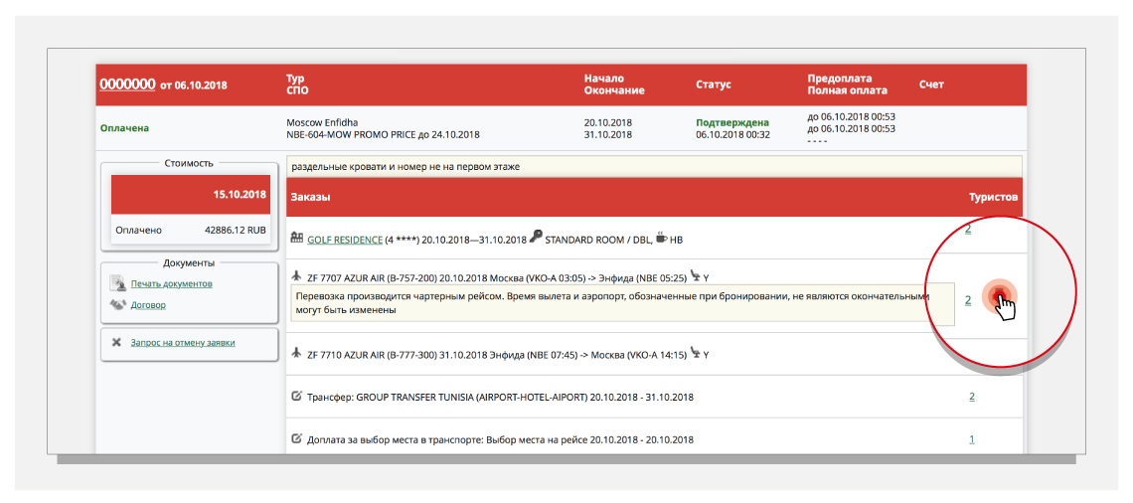The width and height of the screenshot is (1133, 503).
Task: Click the Тур СПО column header
Action: 297,84
